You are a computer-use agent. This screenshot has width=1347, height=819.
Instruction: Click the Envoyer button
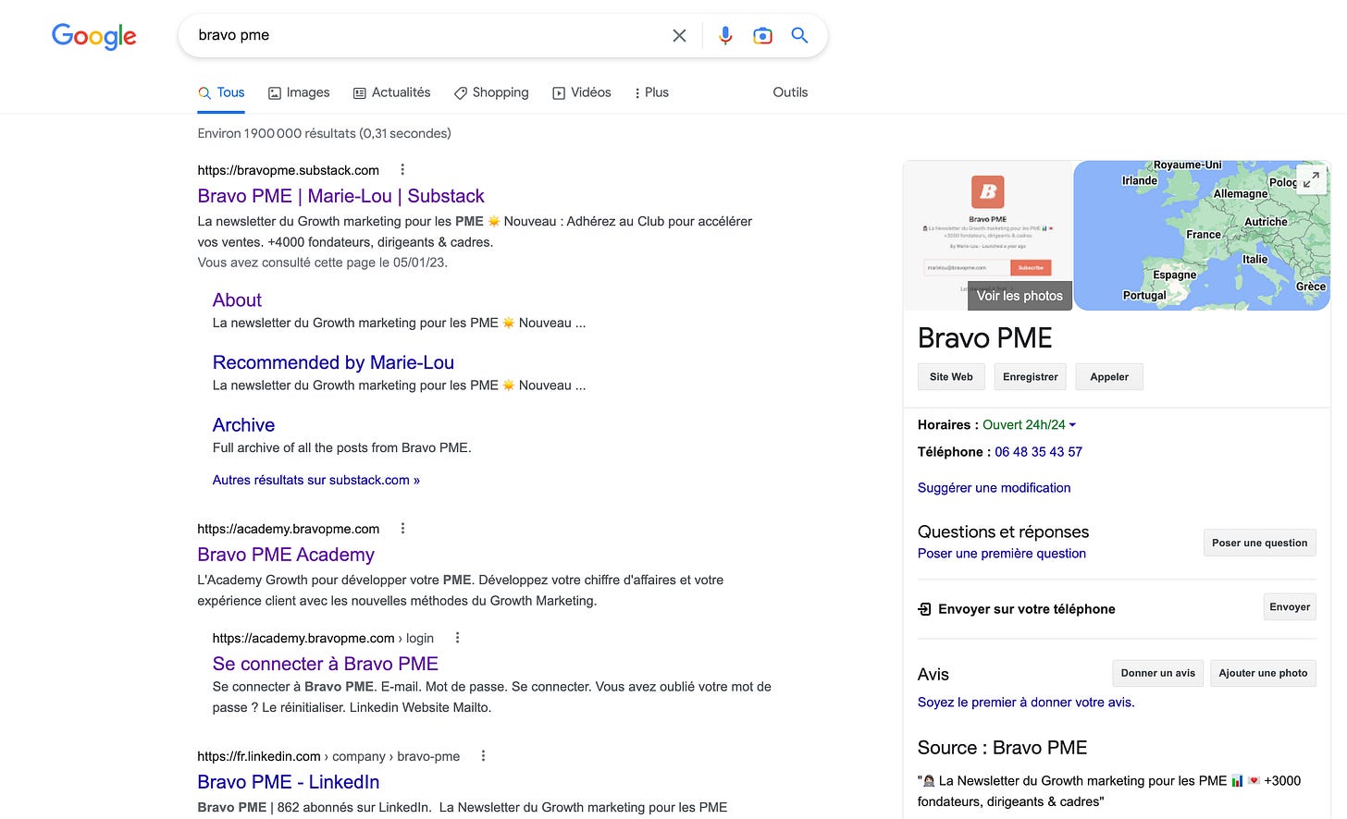click(x=1290, y=606)
